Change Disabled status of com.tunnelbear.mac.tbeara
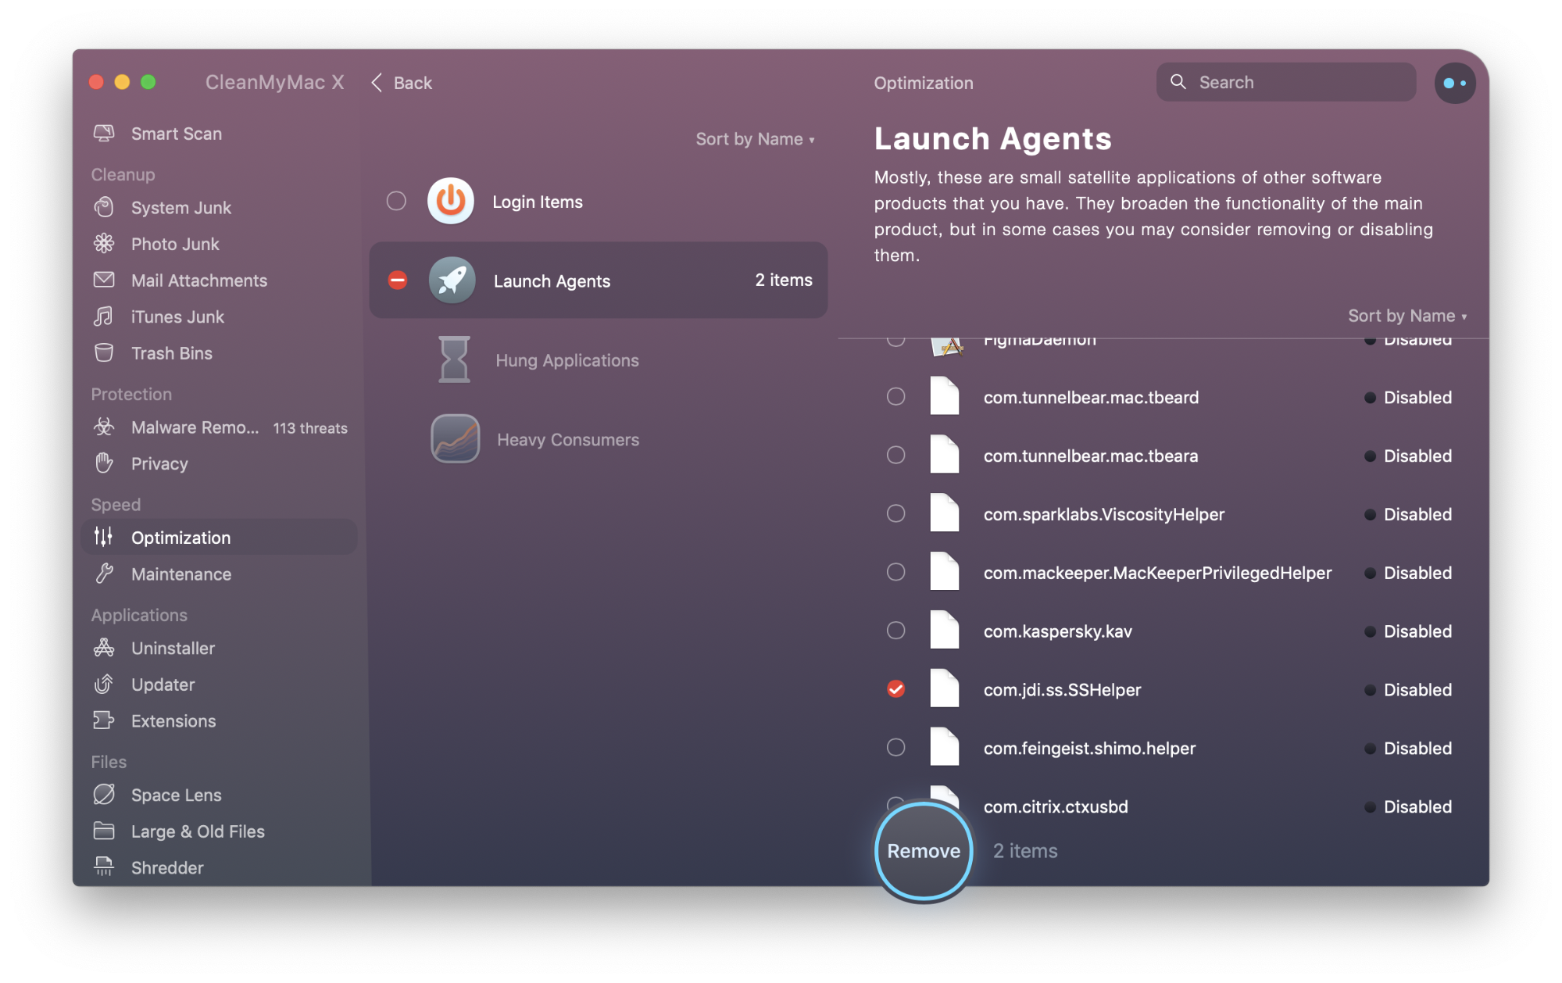The height and width of the screenshot is (983, 1562). point(1408,456)
